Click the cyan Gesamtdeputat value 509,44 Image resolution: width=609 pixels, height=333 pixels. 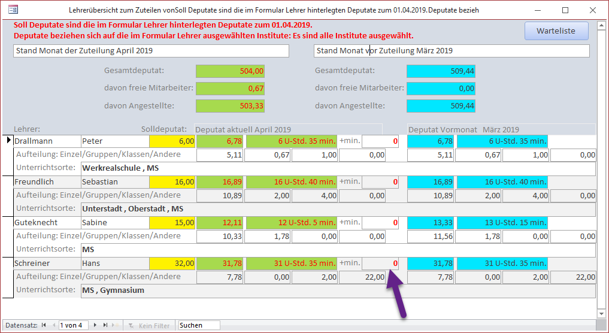pos(441,71)
